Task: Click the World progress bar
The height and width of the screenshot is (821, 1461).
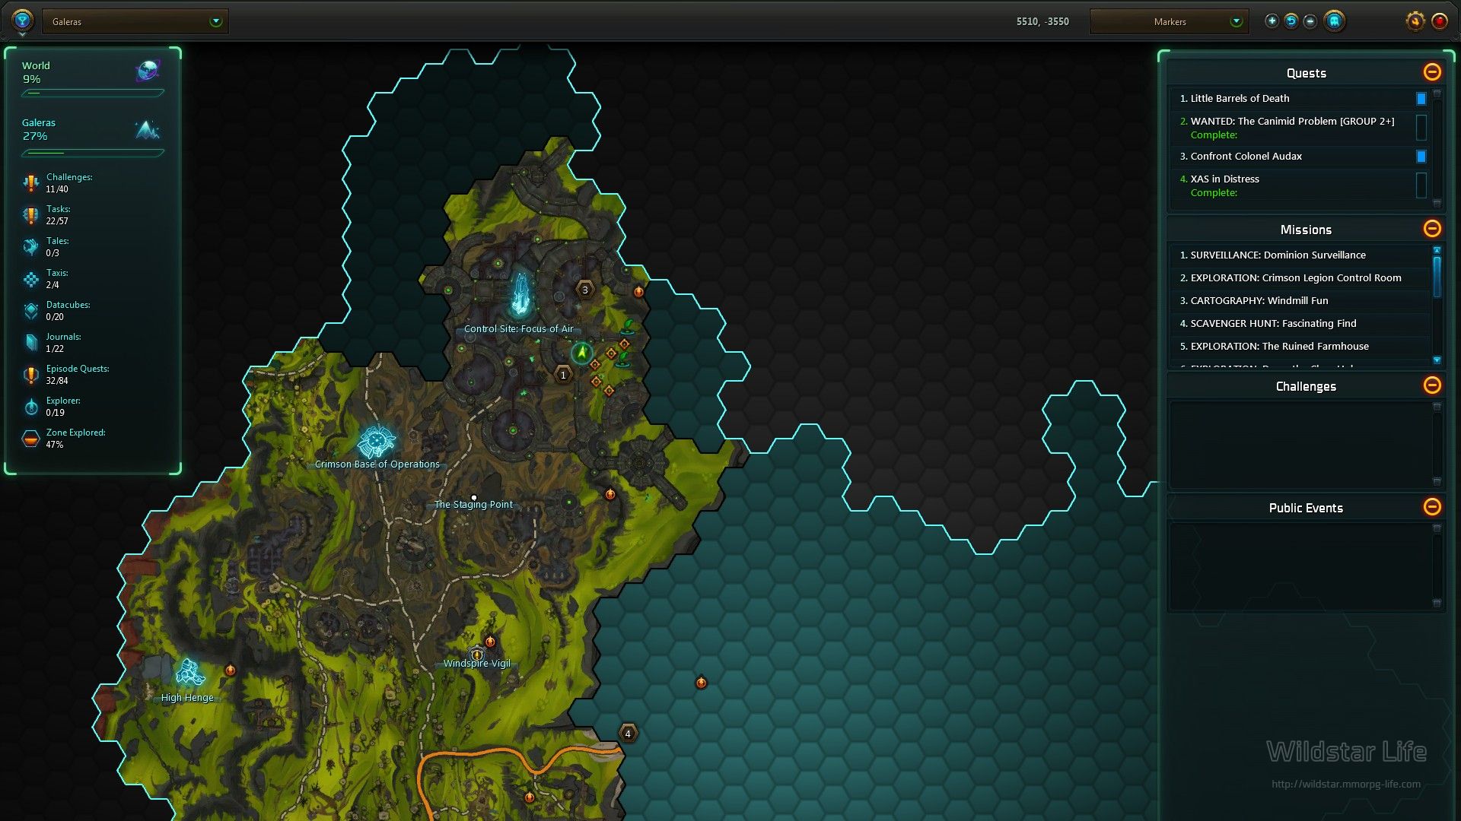Action: coord(93,94)
